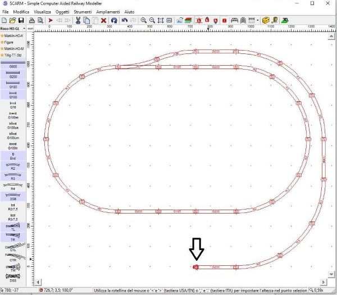
Task: Select the DSS double slip switch track
Action: pos(13,278)
